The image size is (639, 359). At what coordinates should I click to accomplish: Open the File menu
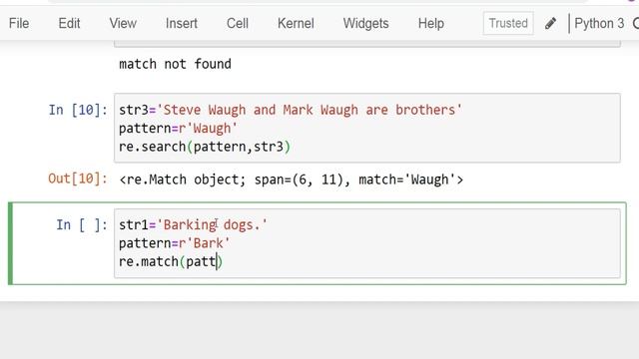[x=19, y=23]
